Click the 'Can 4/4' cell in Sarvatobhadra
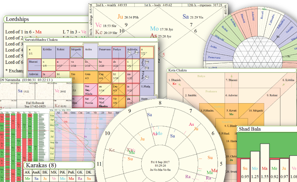297x182 pixels. coord(105,77)
